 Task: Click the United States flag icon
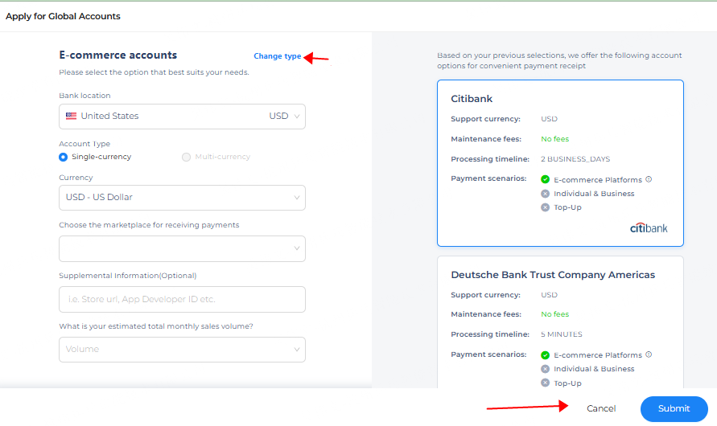point(71,116)
